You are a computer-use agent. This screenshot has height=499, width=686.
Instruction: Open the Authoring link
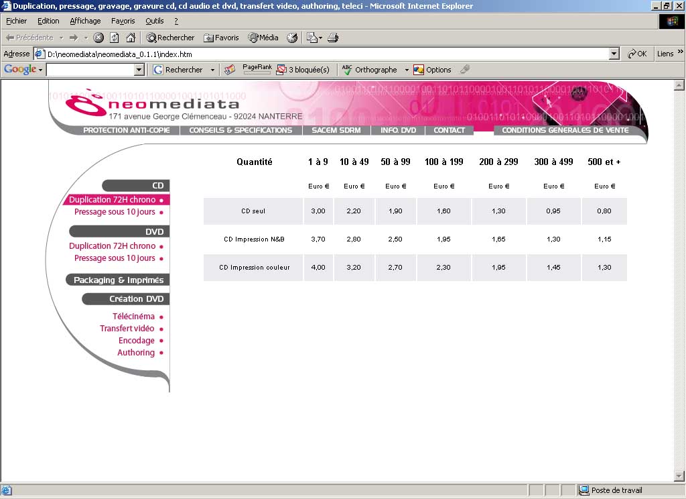pyautogui.click(x=139, y=352)
